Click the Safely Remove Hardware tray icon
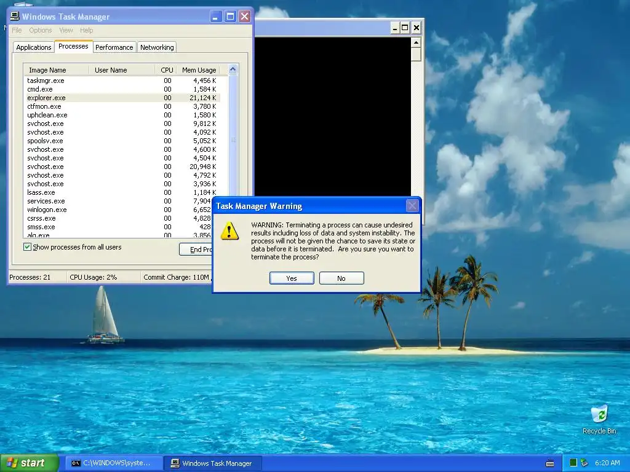The width and height of the screenshot is (630, 472). [x=584, y=463]
